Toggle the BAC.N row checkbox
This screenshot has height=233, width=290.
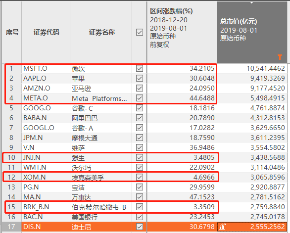tap(140, 217)
